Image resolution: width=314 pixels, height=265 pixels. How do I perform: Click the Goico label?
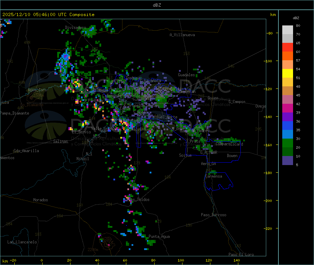213,98
